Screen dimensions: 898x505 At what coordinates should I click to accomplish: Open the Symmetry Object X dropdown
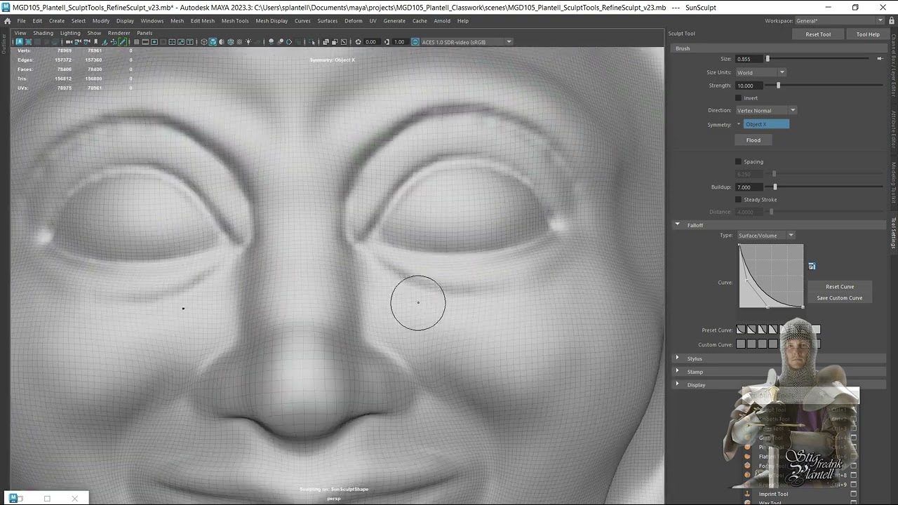coord(766,124)
